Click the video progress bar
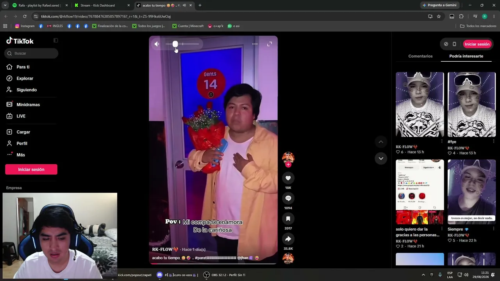500x281 pixels. 213,263
